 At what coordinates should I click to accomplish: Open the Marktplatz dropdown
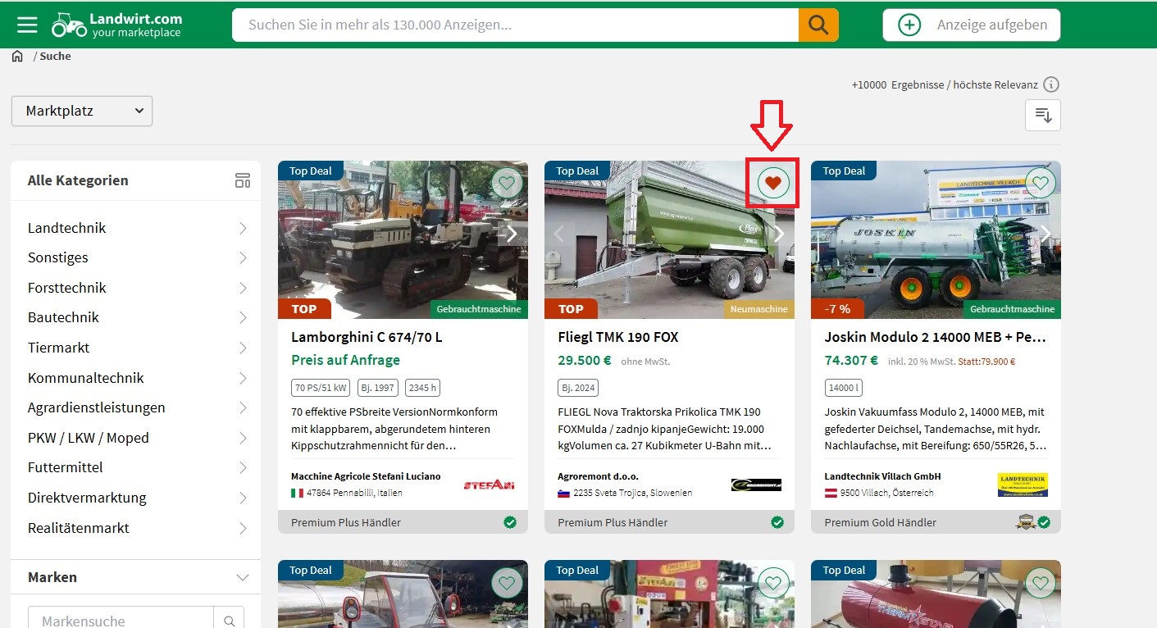pos(81,111)
